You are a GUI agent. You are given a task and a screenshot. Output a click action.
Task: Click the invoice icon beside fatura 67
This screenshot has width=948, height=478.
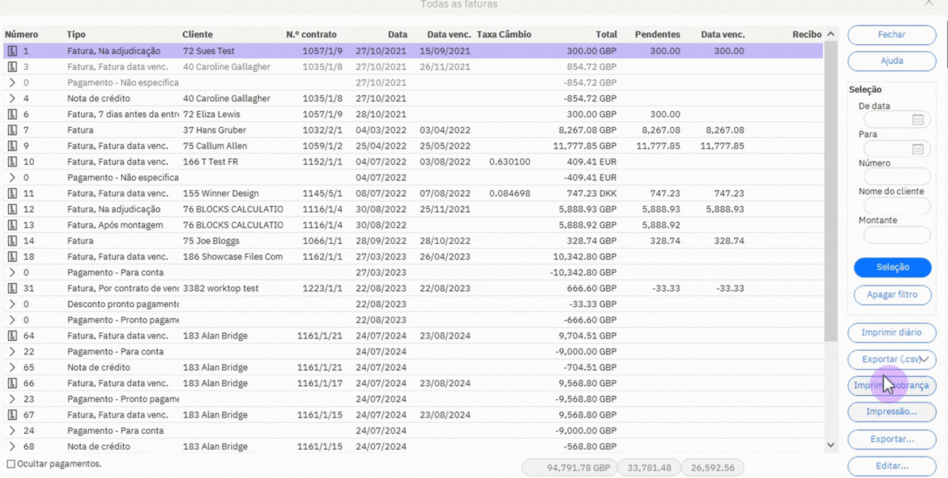click(x=13, y=414)
